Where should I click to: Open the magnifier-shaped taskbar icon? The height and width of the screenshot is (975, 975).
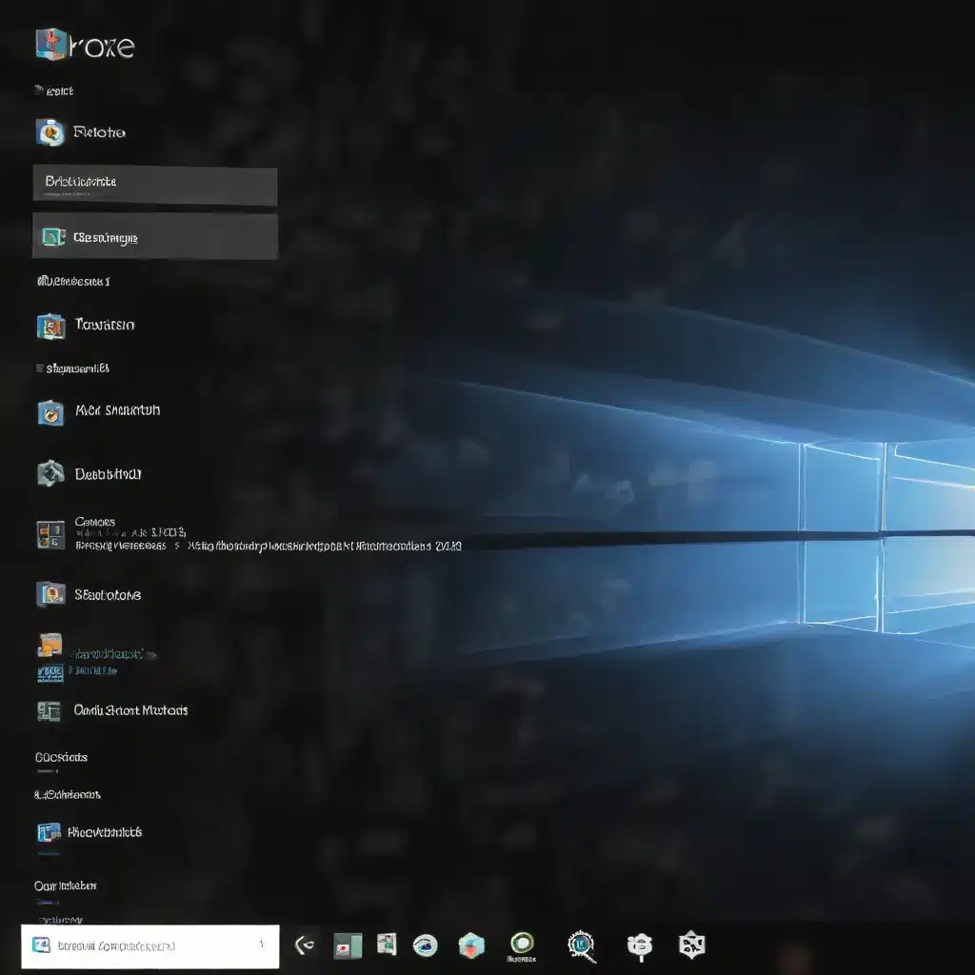click(x=582, y=945)
